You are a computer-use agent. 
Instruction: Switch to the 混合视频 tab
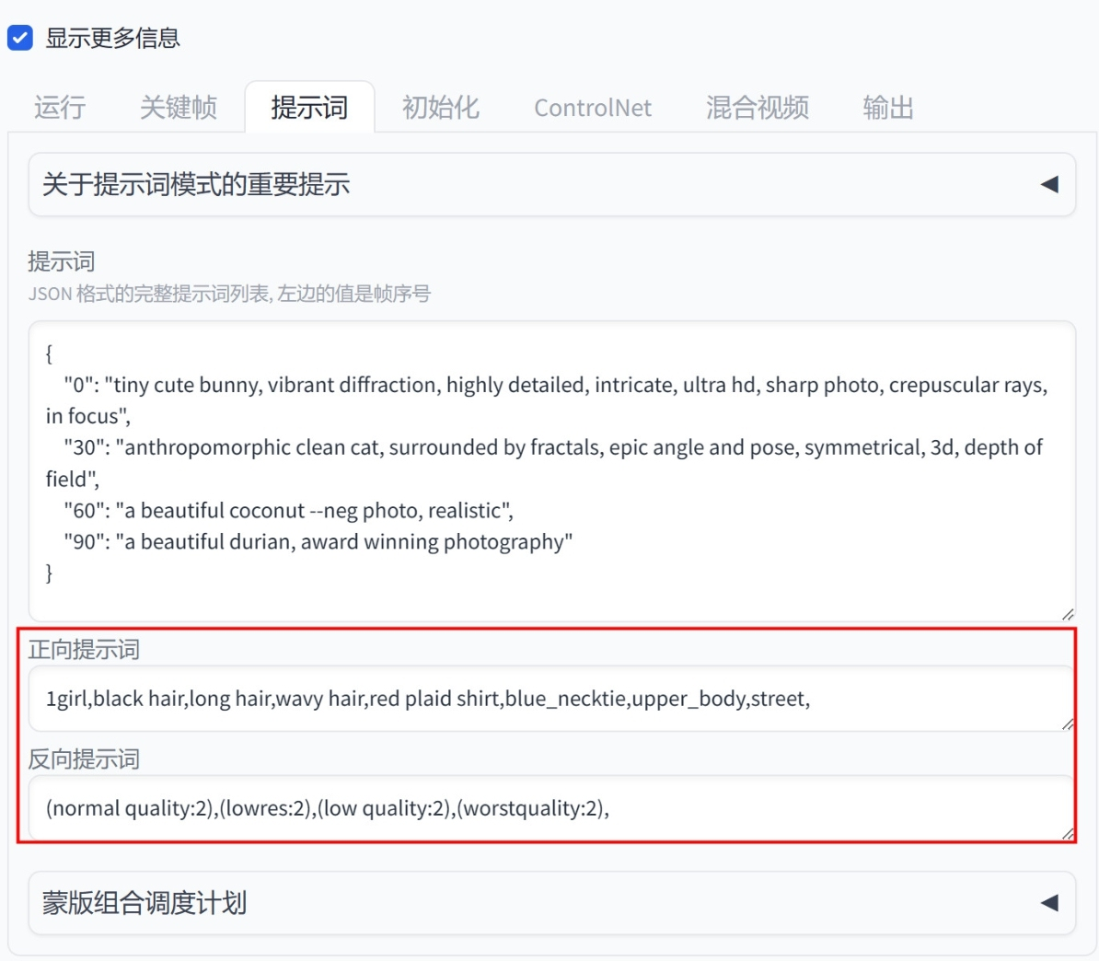point(757,108)
